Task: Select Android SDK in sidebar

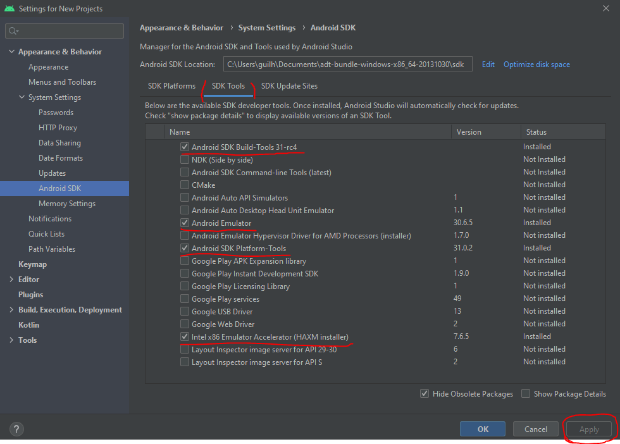Action: coord(65,188)
